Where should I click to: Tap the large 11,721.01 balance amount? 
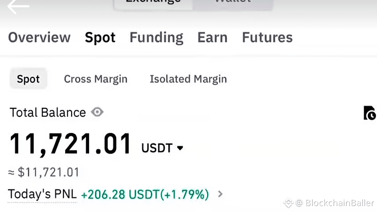pyautogui.click(x=70, y=144)
